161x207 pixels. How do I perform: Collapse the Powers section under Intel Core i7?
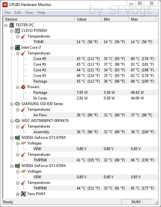pyautogui.click(x=17, y=87)
